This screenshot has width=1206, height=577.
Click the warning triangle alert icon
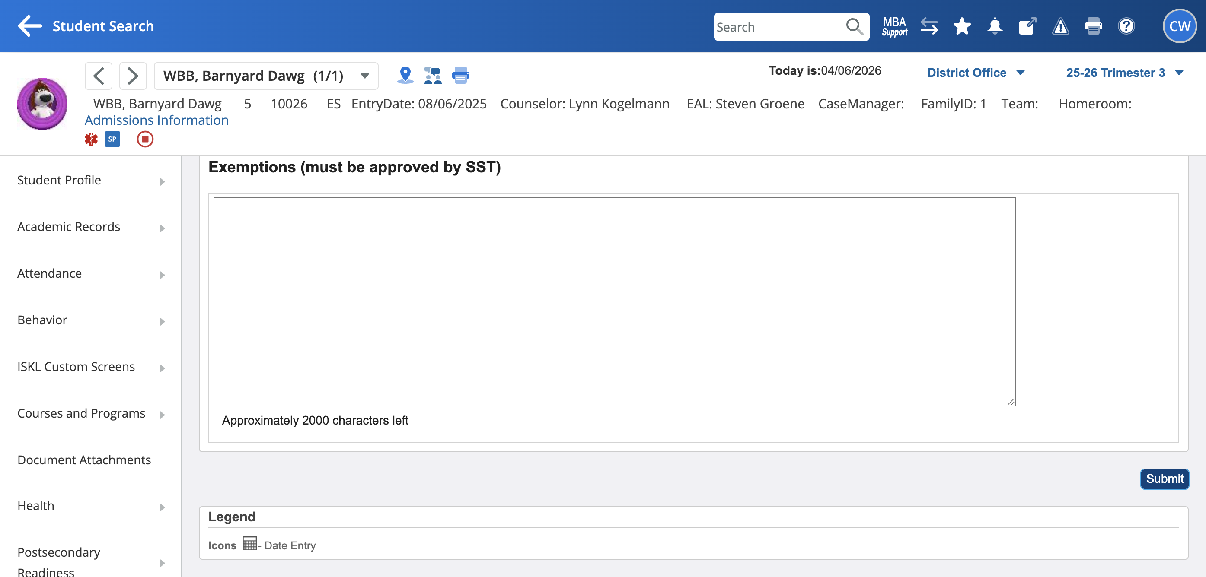coord(1060,27)
